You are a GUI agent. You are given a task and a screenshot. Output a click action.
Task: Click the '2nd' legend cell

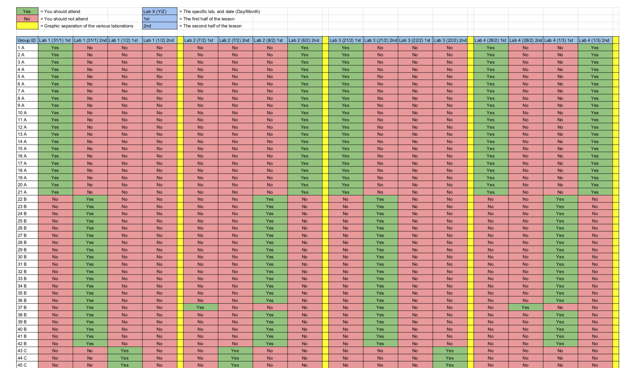(159, 26)
